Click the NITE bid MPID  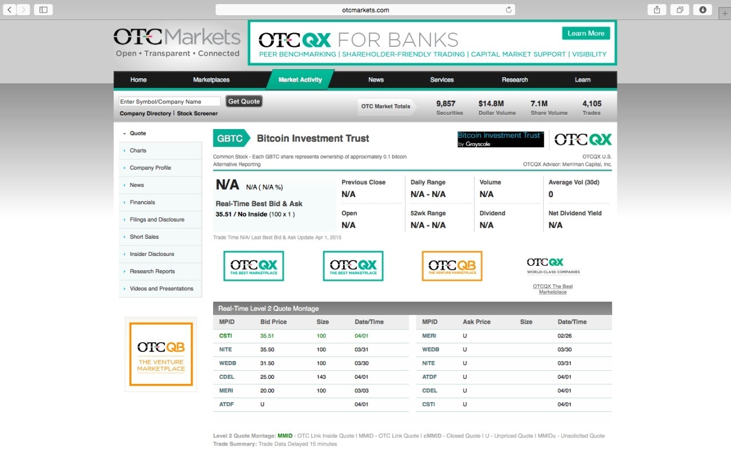(226, 350)
